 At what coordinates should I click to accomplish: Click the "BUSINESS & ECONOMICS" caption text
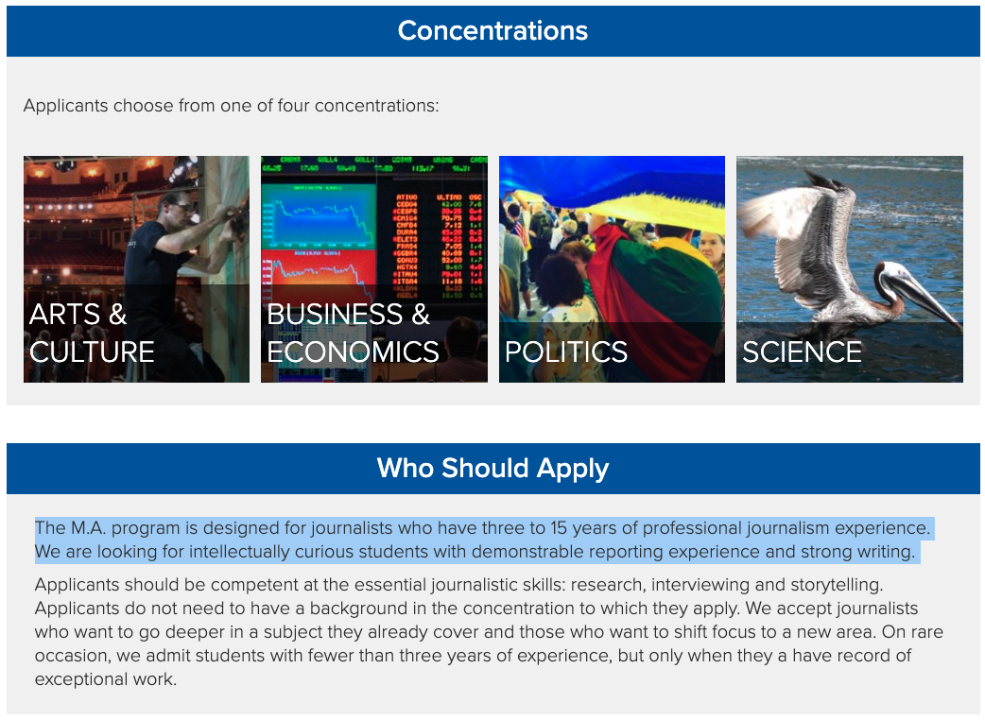pos(353,334)
